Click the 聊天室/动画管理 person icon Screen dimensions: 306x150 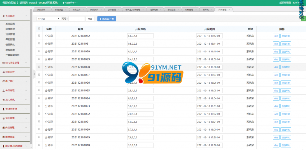click(x=3, y=146)
